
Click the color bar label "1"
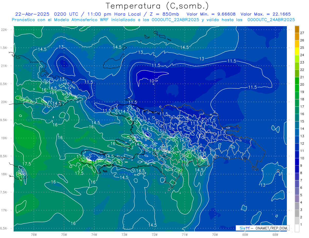click(301, 225)
